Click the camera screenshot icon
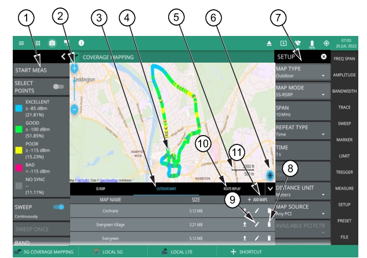The image size is (367, 258). point(52,43)
